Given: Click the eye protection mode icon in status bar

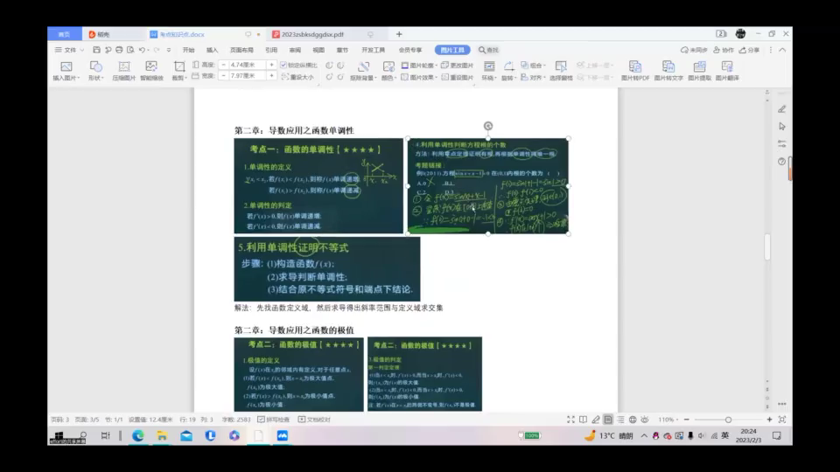Looking at the screenshot, I should (x=645, y=420).
